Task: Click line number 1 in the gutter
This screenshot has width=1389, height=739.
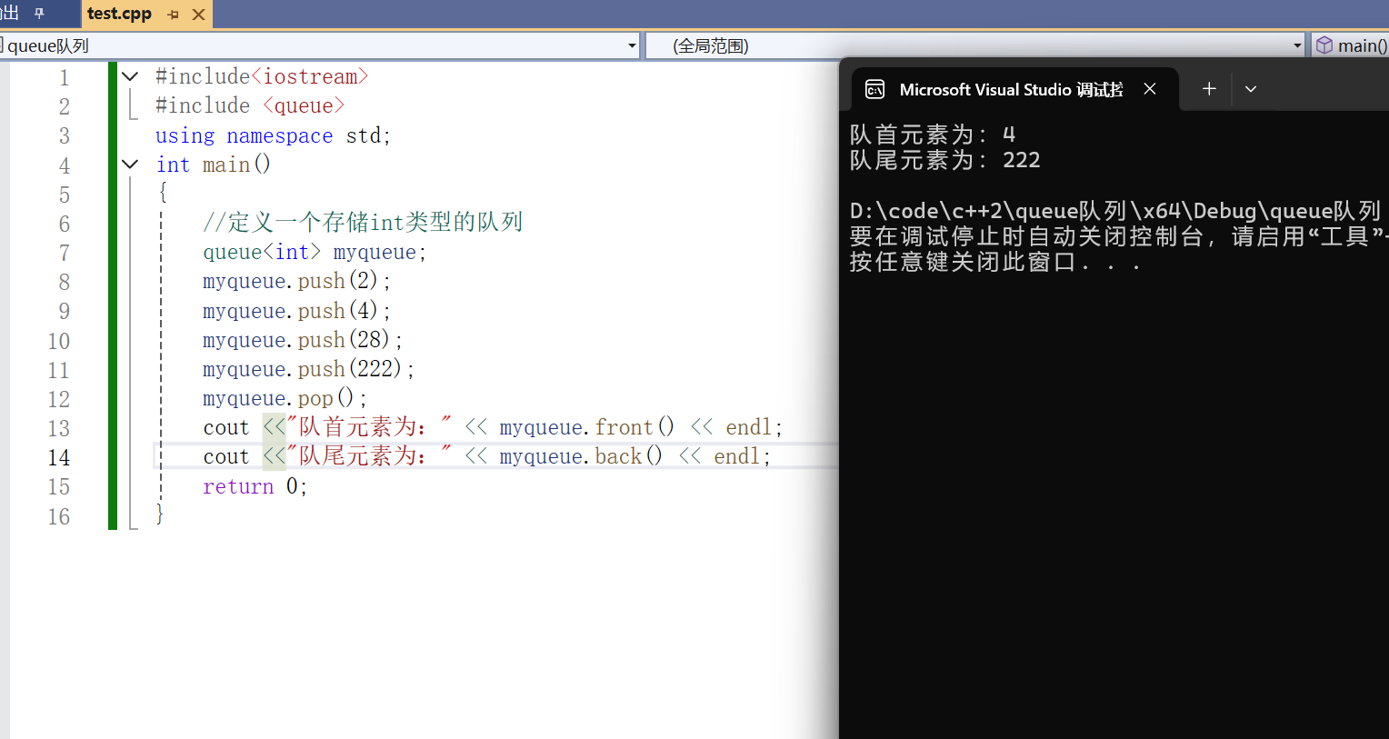Action: (64, 77)
